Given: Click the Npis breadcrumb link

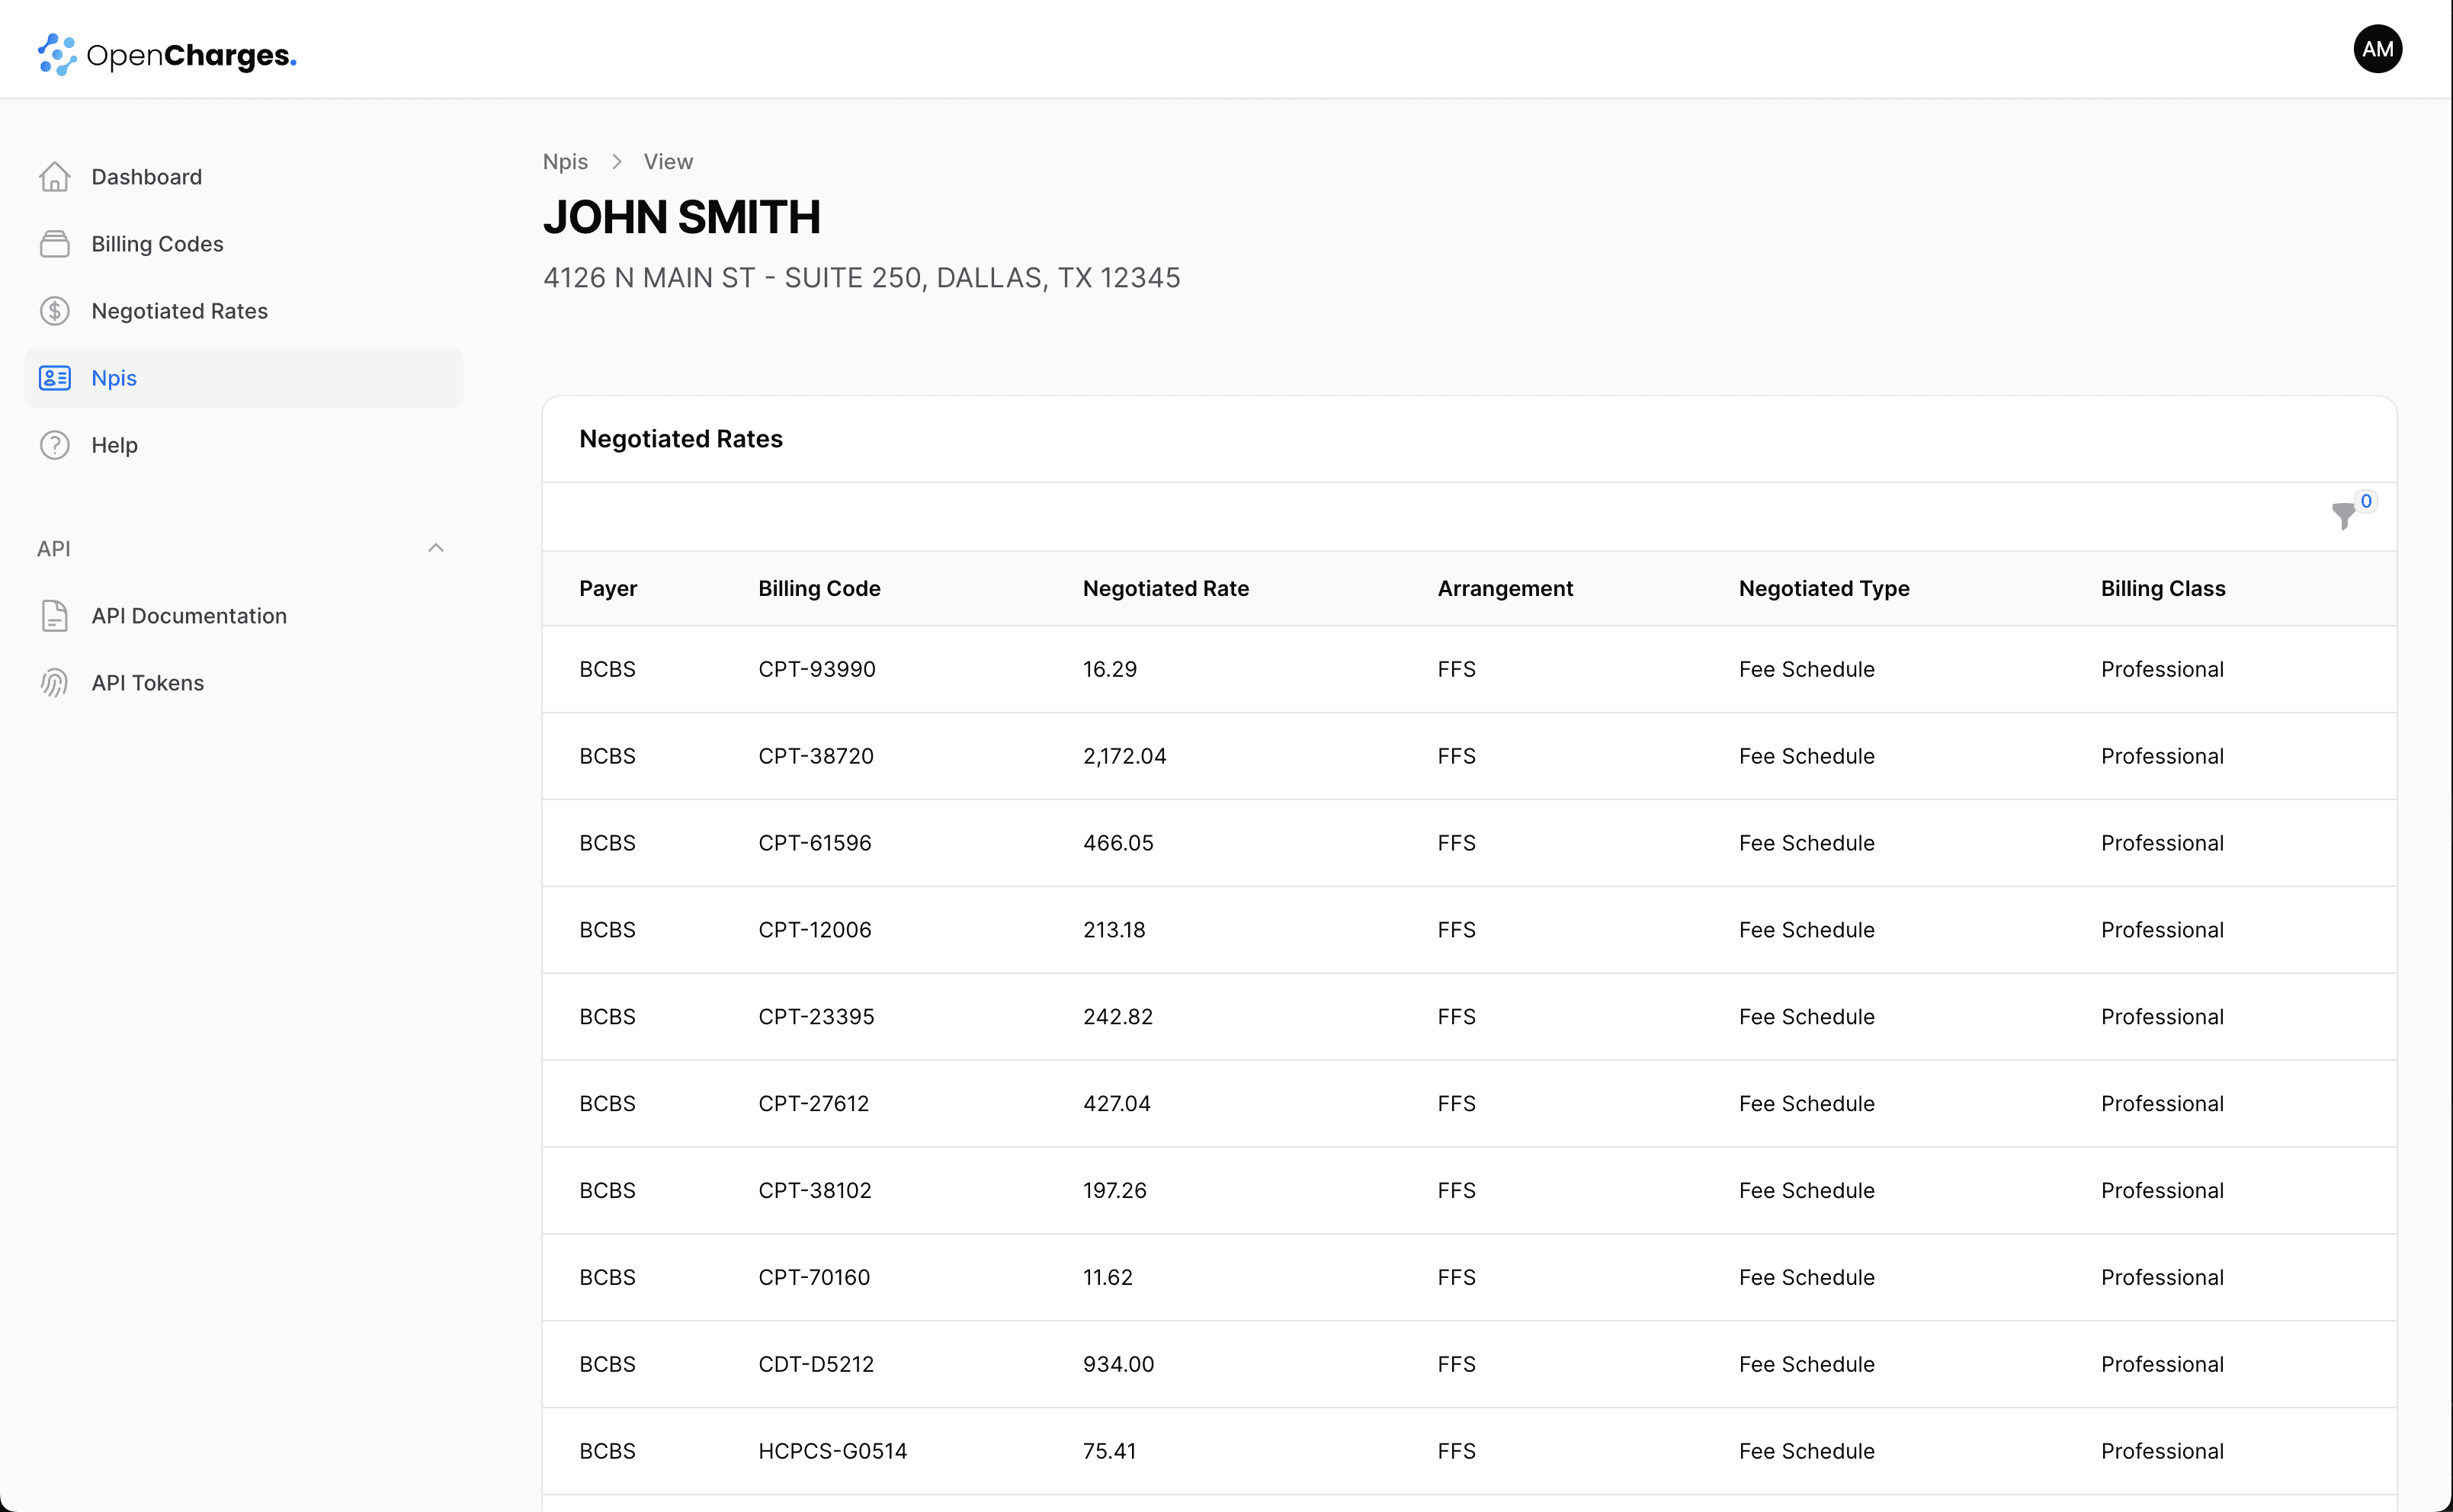Looking at the screenshot, I should pyautogui.click(x=565, y=162).
